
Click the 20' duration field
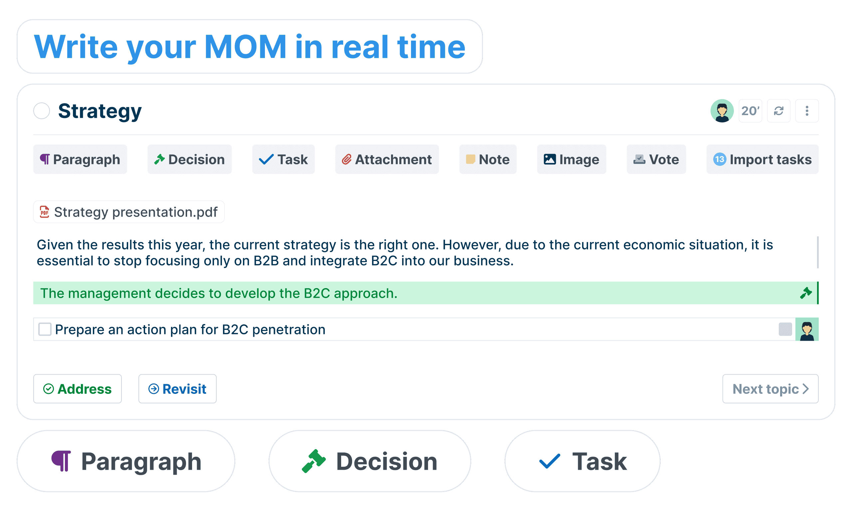point(750,111)
